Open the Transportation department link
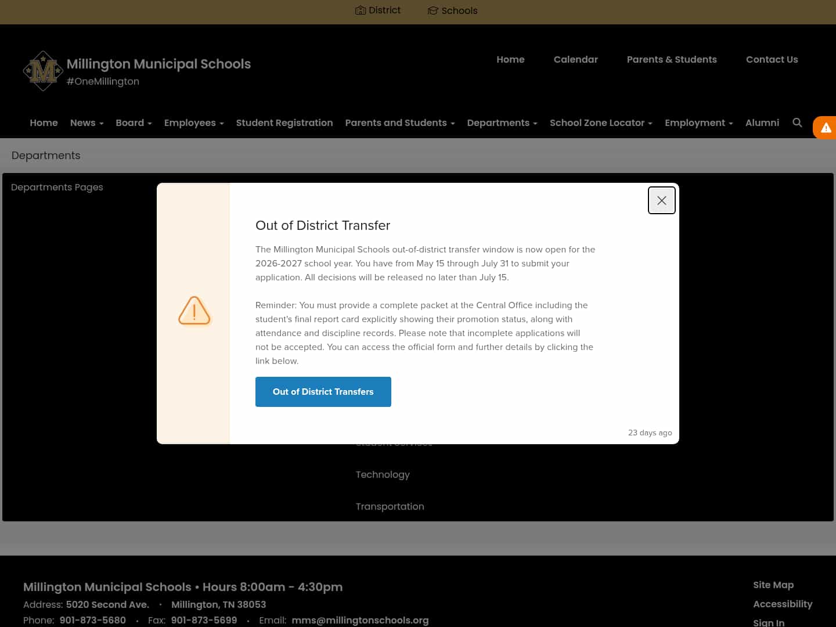 click(390, 506)
